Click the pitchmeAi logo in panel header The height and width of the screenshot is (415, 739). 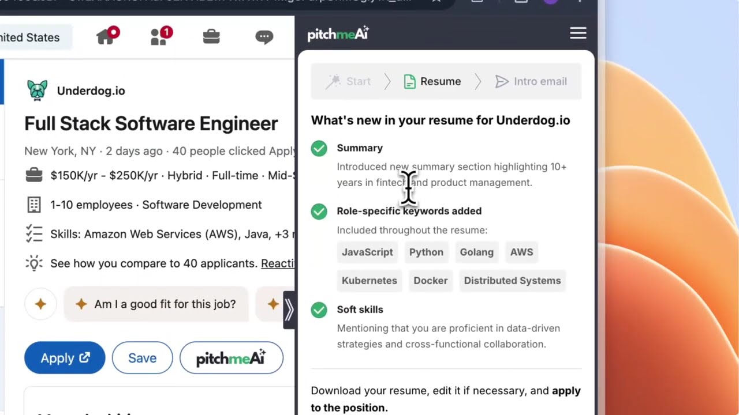[x=338, y=33]
